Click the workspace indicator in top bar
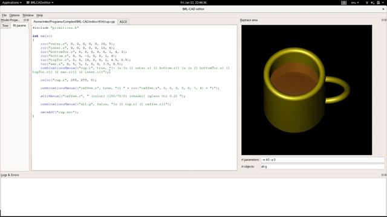The width and height of the screenshot is (387, 217). click(x=343, y=2)
